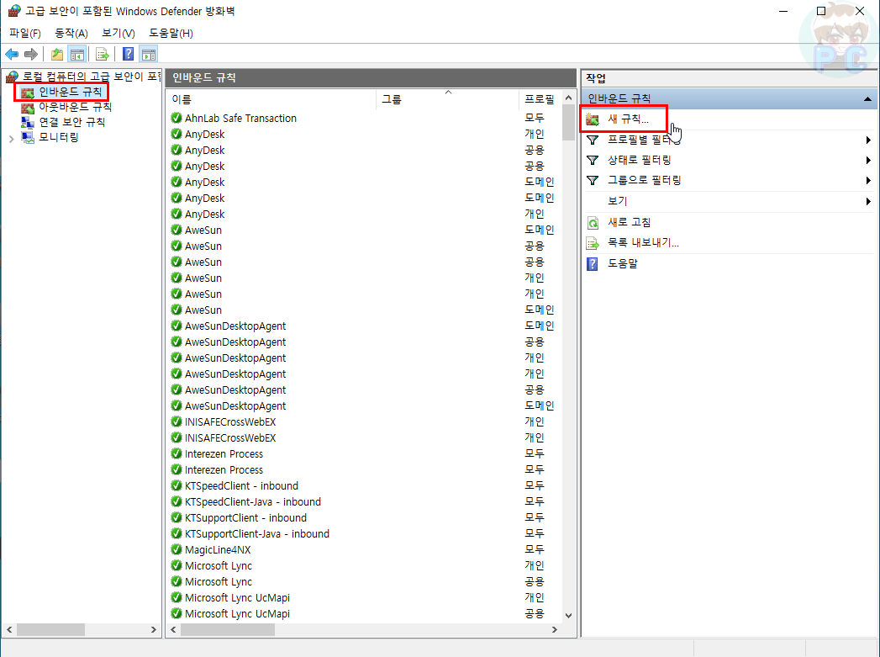
Task: Select KTSupportClient - inbound rule
Action: click(245, 517)
